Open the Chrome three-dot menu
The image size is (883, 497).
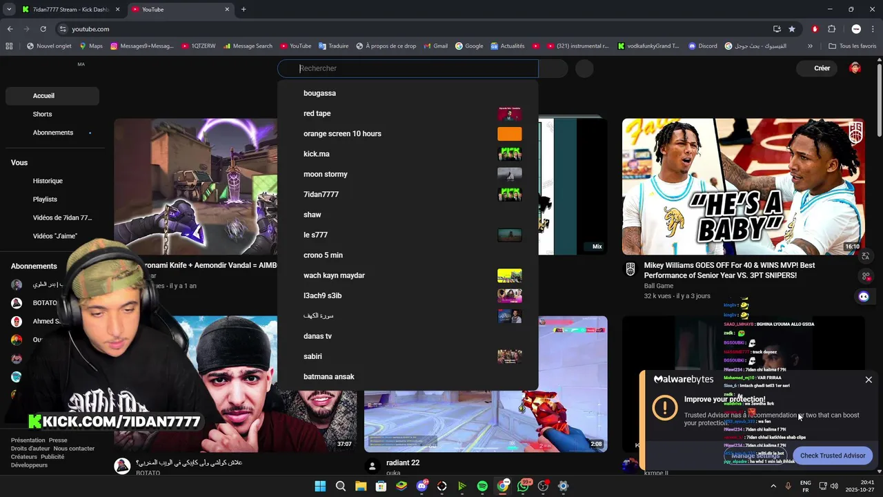click(x=873, y=29)
